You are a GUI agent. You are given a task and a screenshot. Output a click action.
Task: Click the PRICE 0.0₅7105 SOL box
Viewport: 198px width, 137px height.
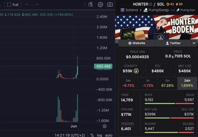178,55
